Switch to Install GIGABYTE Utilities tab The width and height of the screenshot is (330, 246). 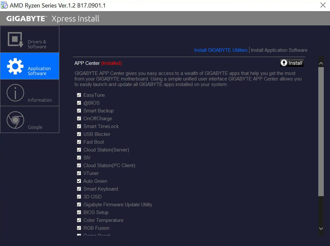[x=221, y=50]
